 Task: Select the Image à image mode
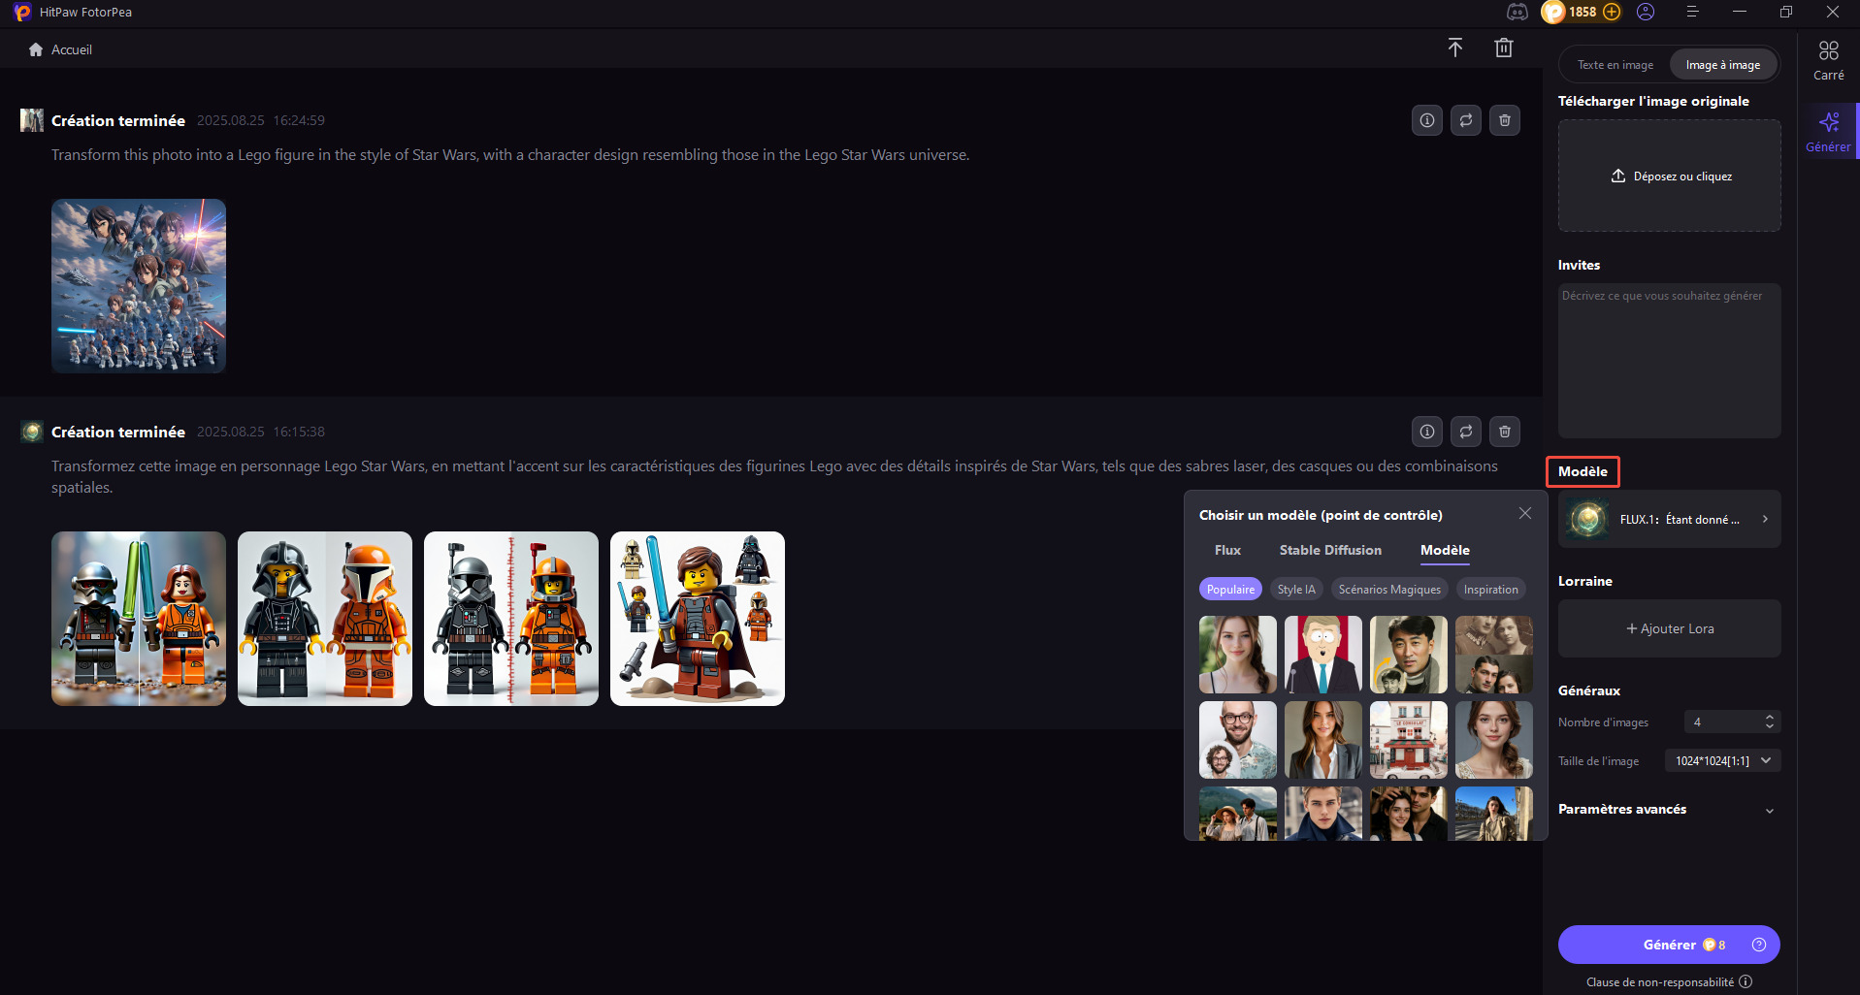point(1722,65)
